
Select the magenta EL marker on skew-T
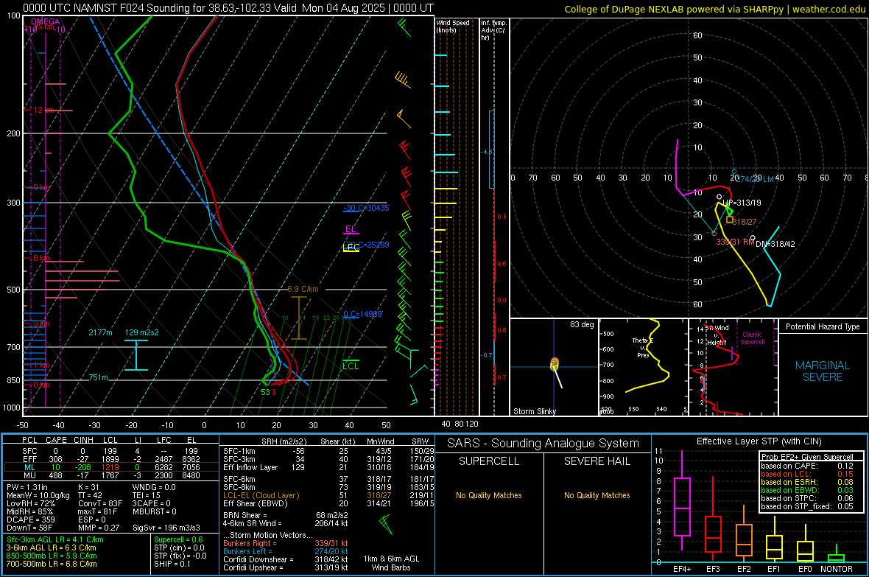[351, 229]
